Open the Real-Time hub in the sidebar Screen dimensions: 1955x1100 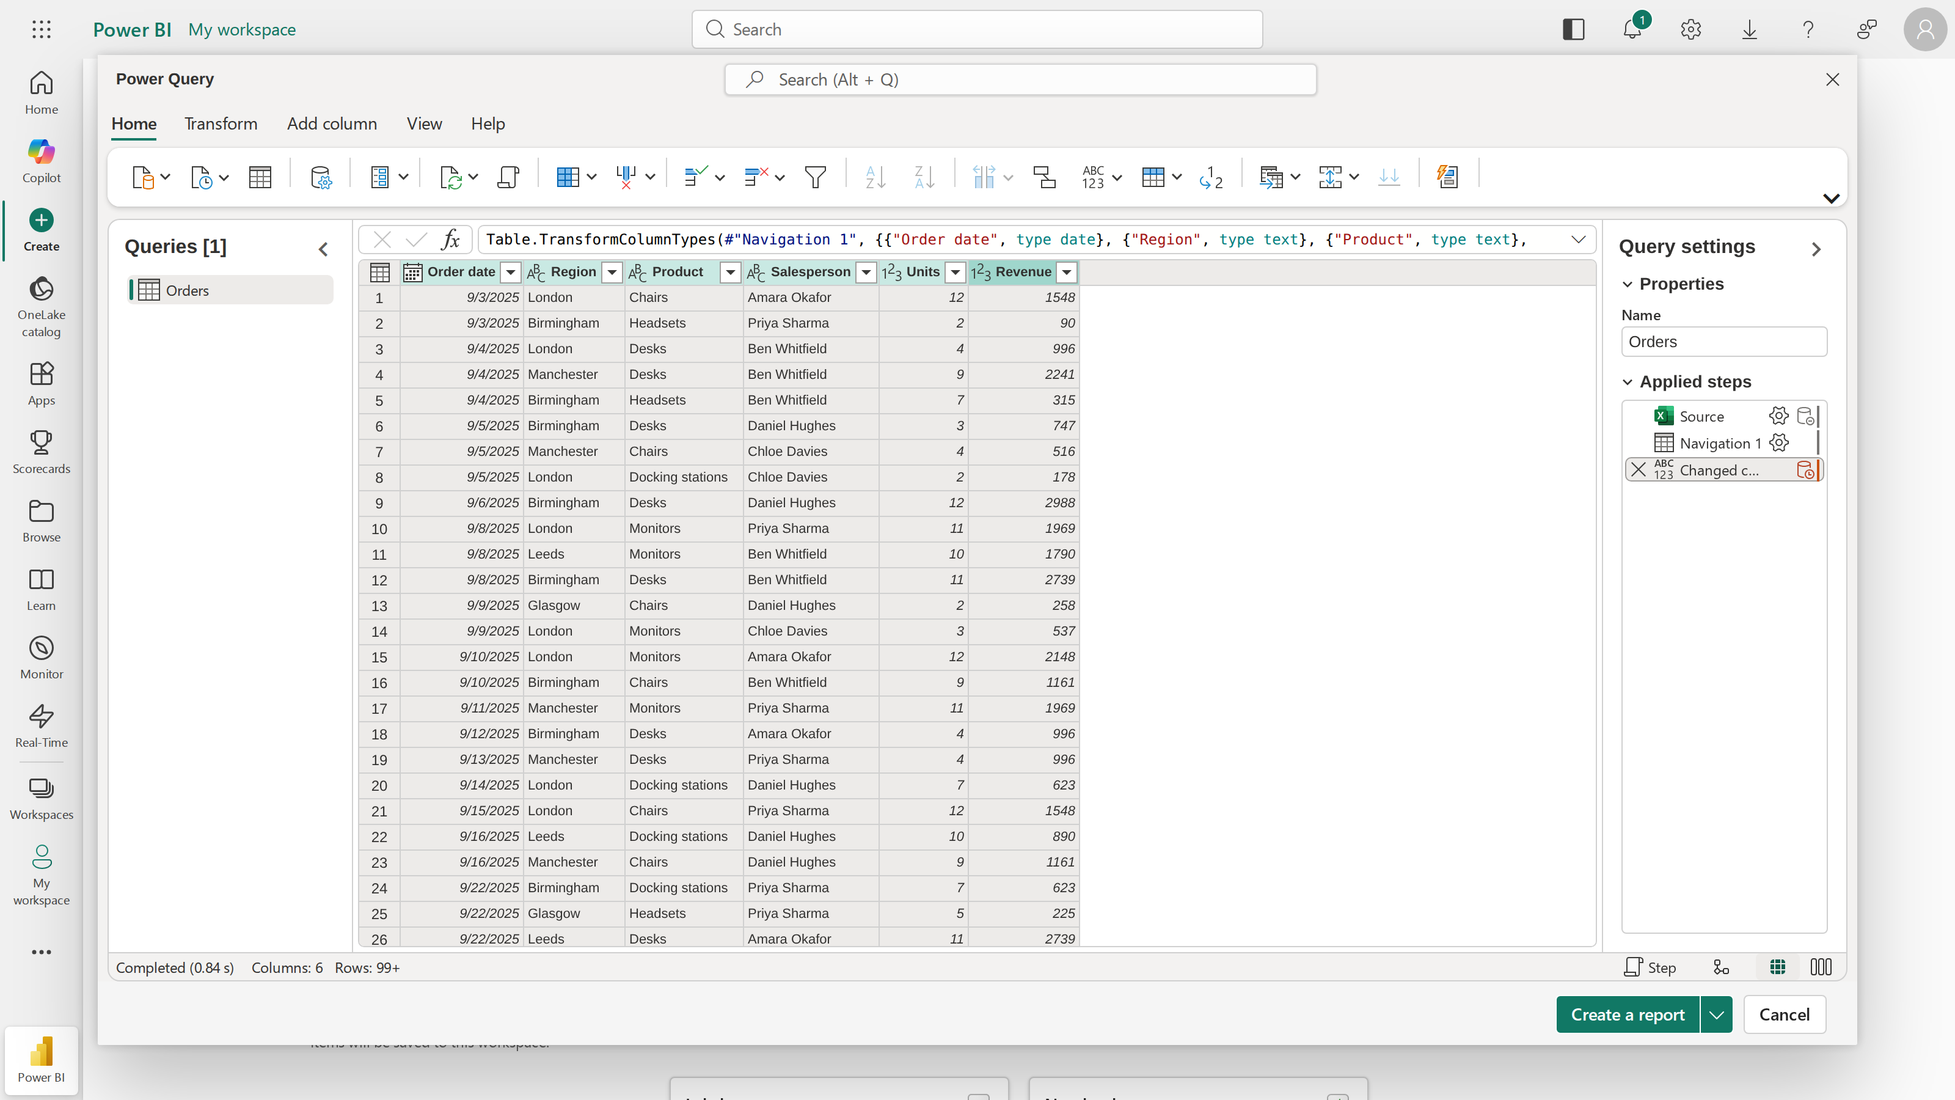41,726
